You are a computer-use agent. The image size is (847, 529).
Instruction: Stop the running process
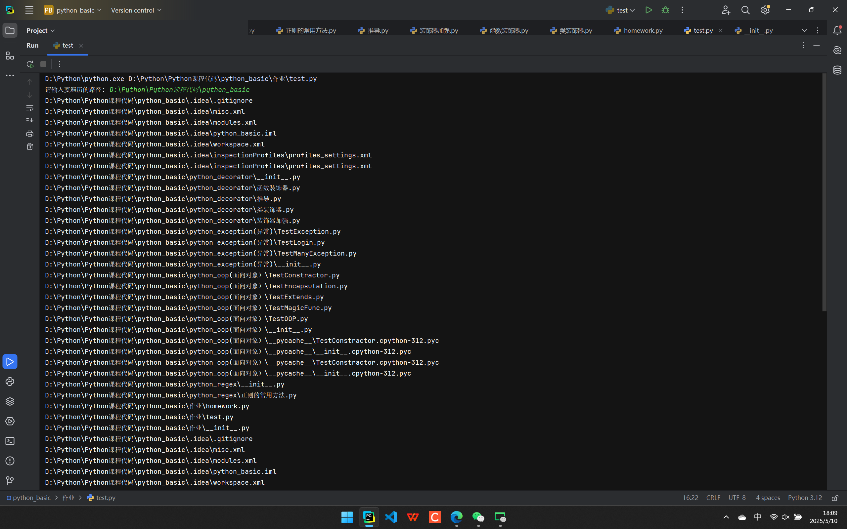[43, 64]
